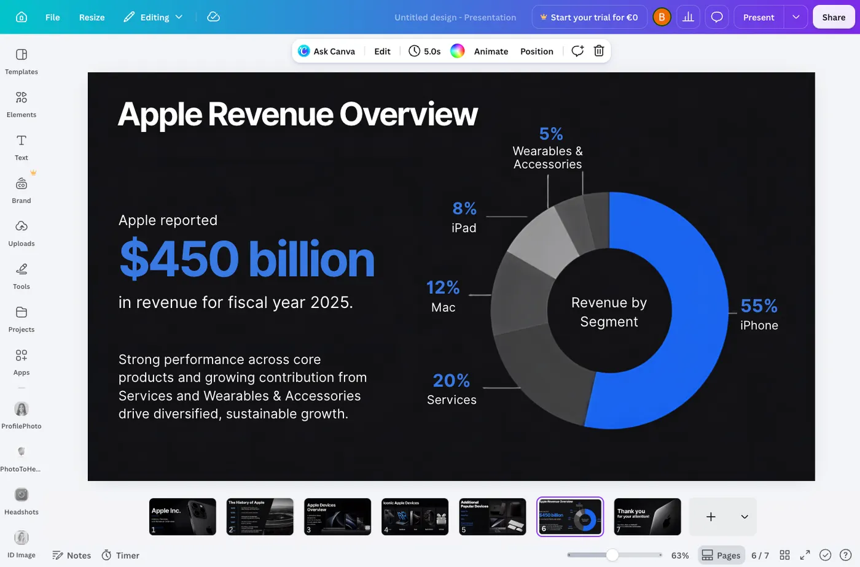Screen dimensions: 860x567
Task: Go to slide 1 Apple Inc. thumbnail
Action: (x=182, y=517)
